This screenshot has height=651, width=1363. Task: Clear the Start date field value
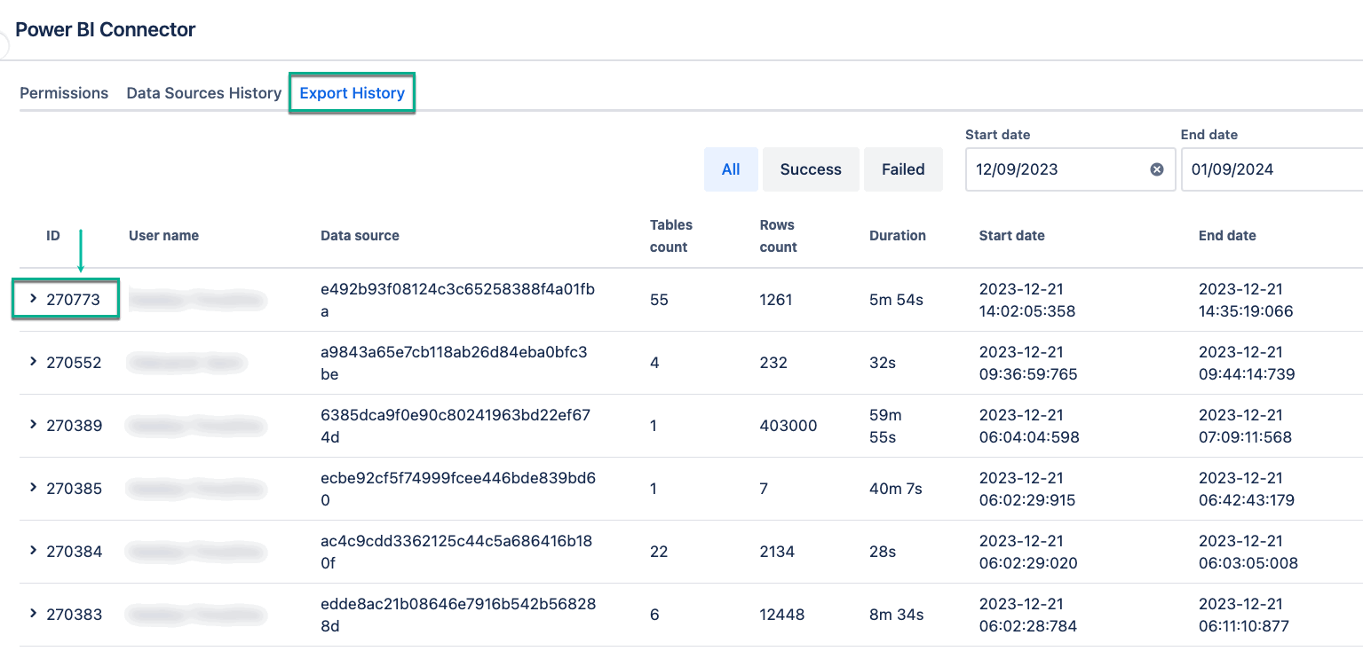tap(1156, 169)
